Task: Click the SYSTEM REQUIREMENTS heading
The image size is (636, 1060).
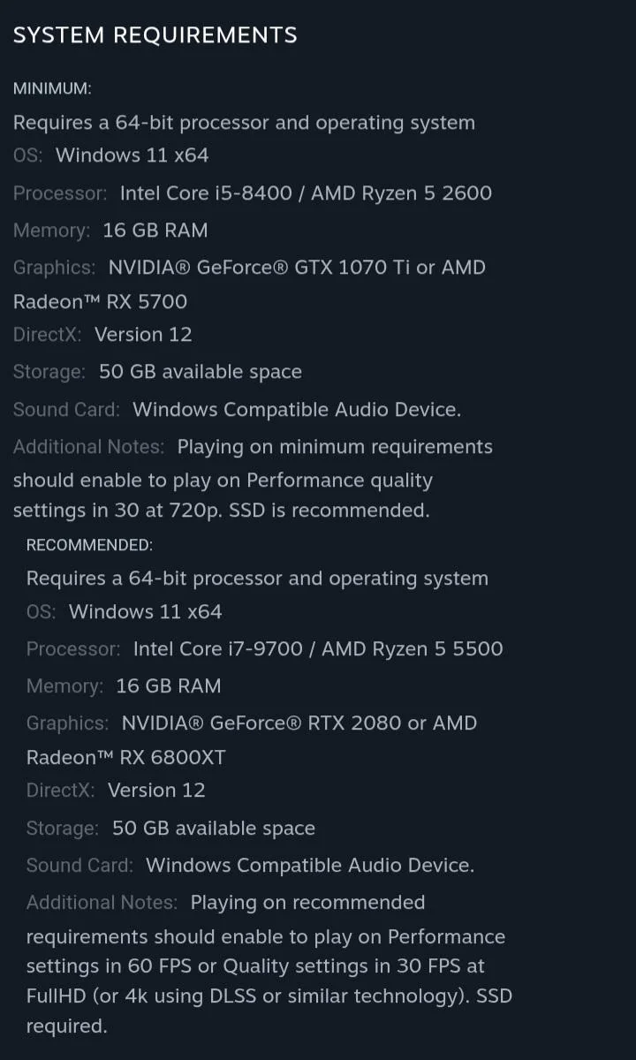Action: click(155, 35)
